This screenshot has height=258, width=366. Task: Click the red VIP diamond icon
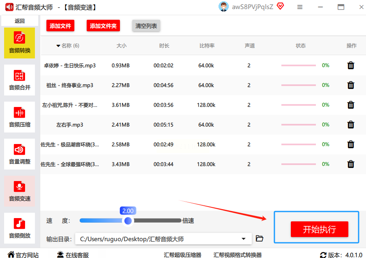280,6
